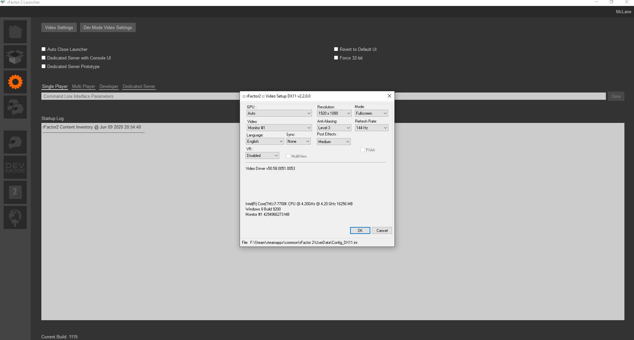The image size is (634, 340).
Task: Click the Video Driver v50.58.0051.0053 text
Action: (270, 169)
